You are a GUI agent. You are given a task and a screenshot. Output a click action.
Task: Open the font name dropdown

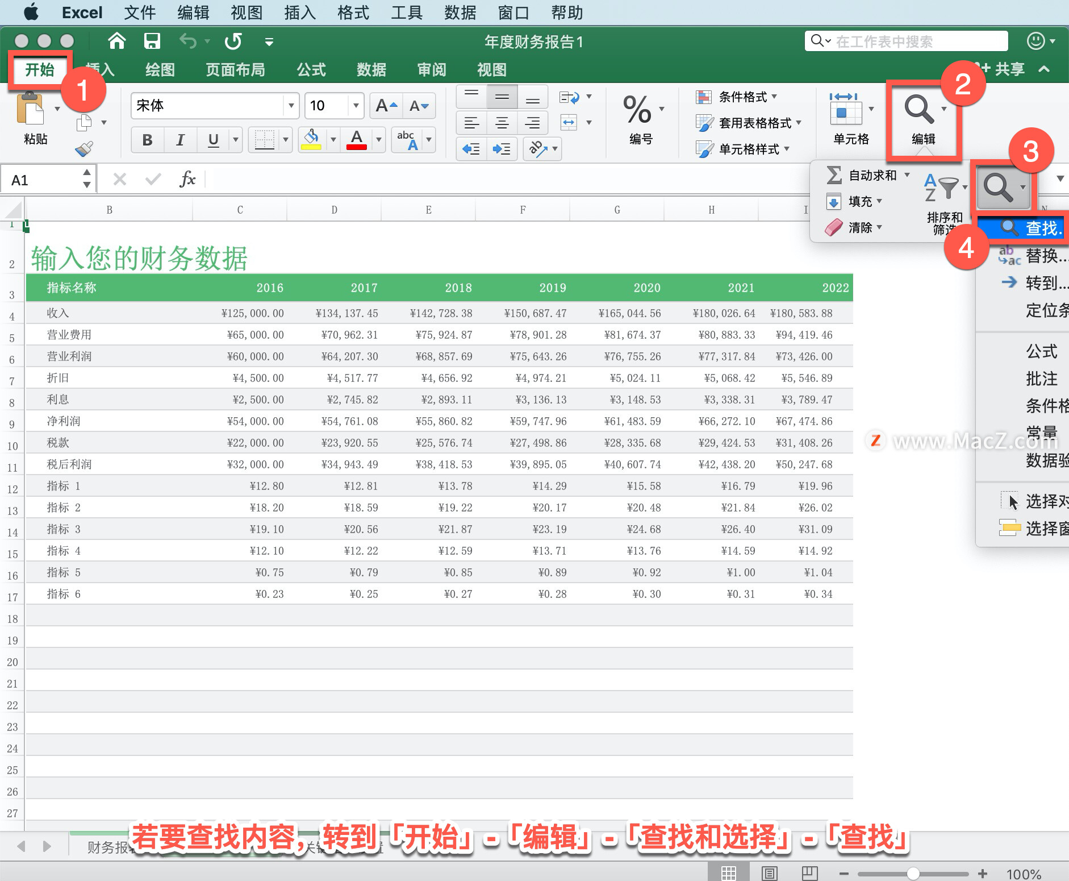click(291, 106)
